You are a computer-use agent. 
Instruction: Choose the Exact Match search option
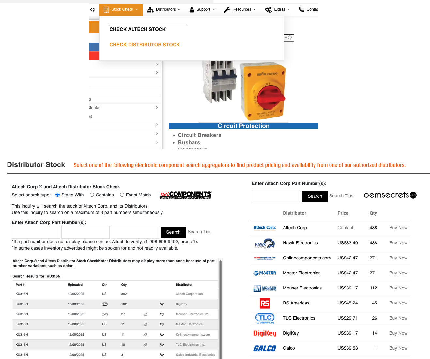[122, 195]
